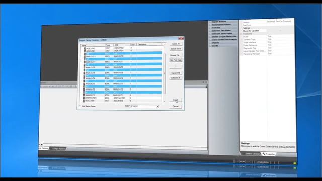Select the Renaming Manager property row
322x181 pixels.
tap(268, 54)
